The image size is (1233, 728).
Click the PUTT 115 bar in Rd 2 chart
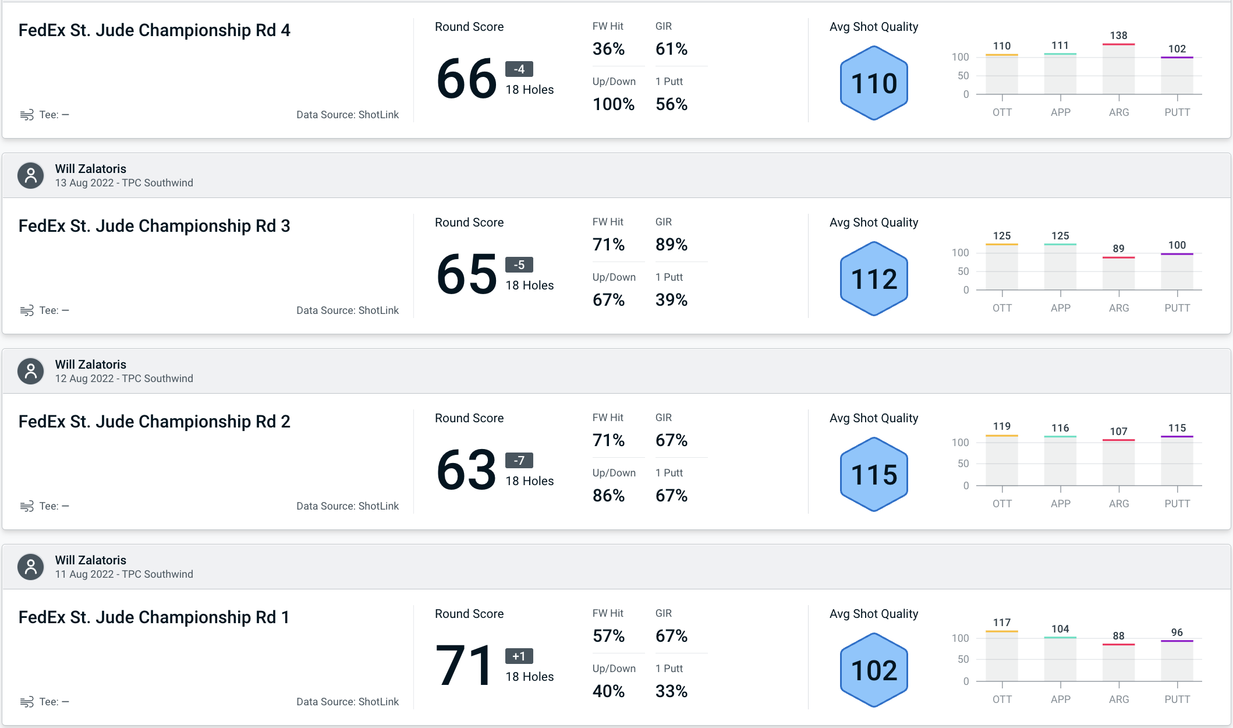(1177, 461)
